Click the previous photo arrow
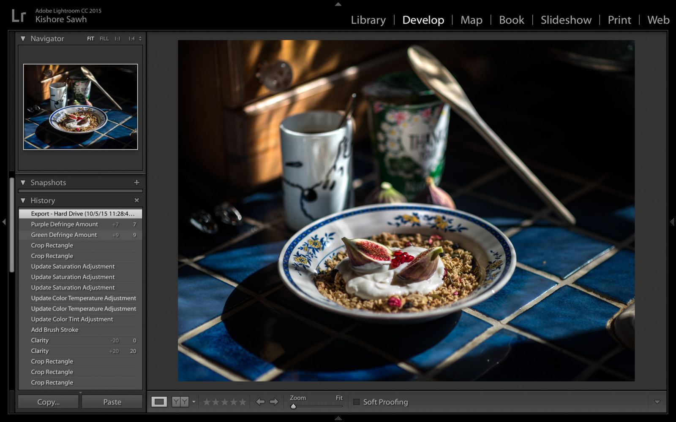Viewport: 676px width, 422px height. (x=261, y=402)
